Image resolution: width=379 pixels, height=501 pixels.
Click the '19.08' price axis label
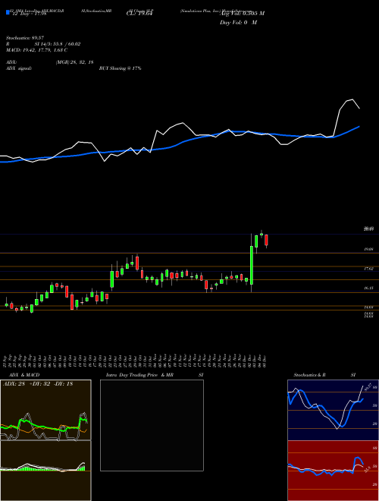coord(368,249)
